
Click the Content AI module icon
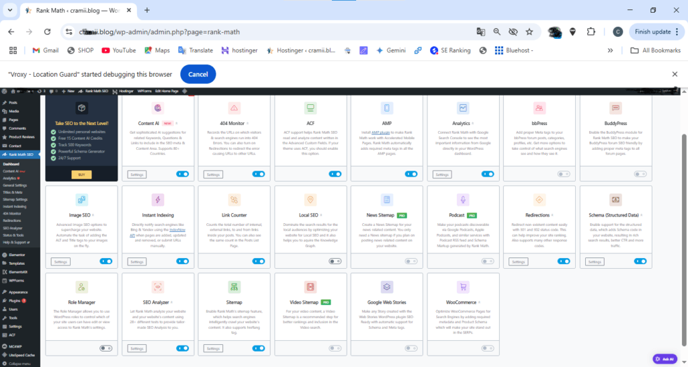click(158, 108)
